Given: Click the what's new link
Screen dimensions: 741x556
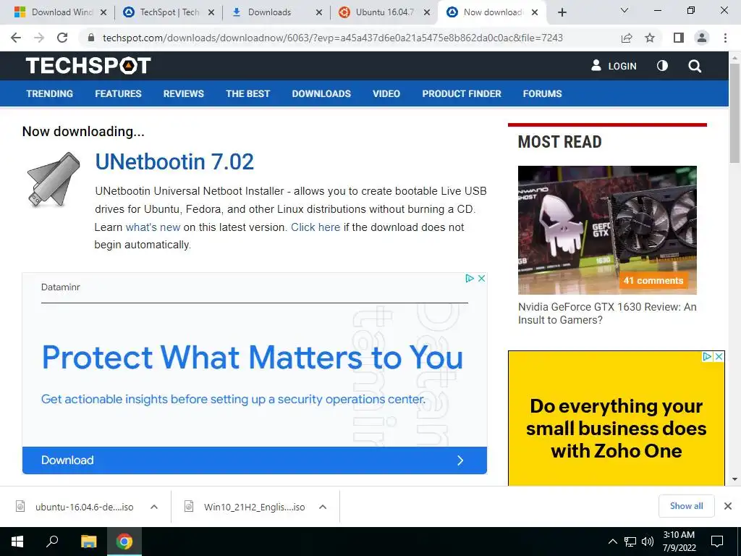Looking at the screenshot, I should (153, 227).
